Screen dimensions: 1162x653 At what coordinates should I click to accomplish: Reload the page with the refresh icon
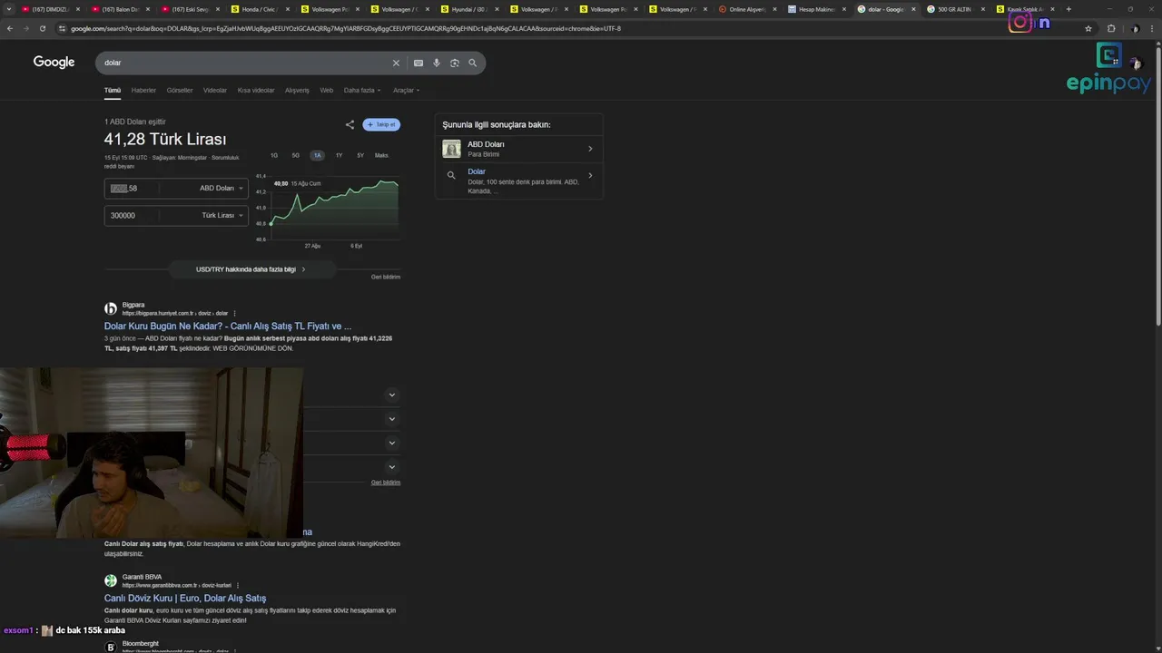[x=42, y=28]
